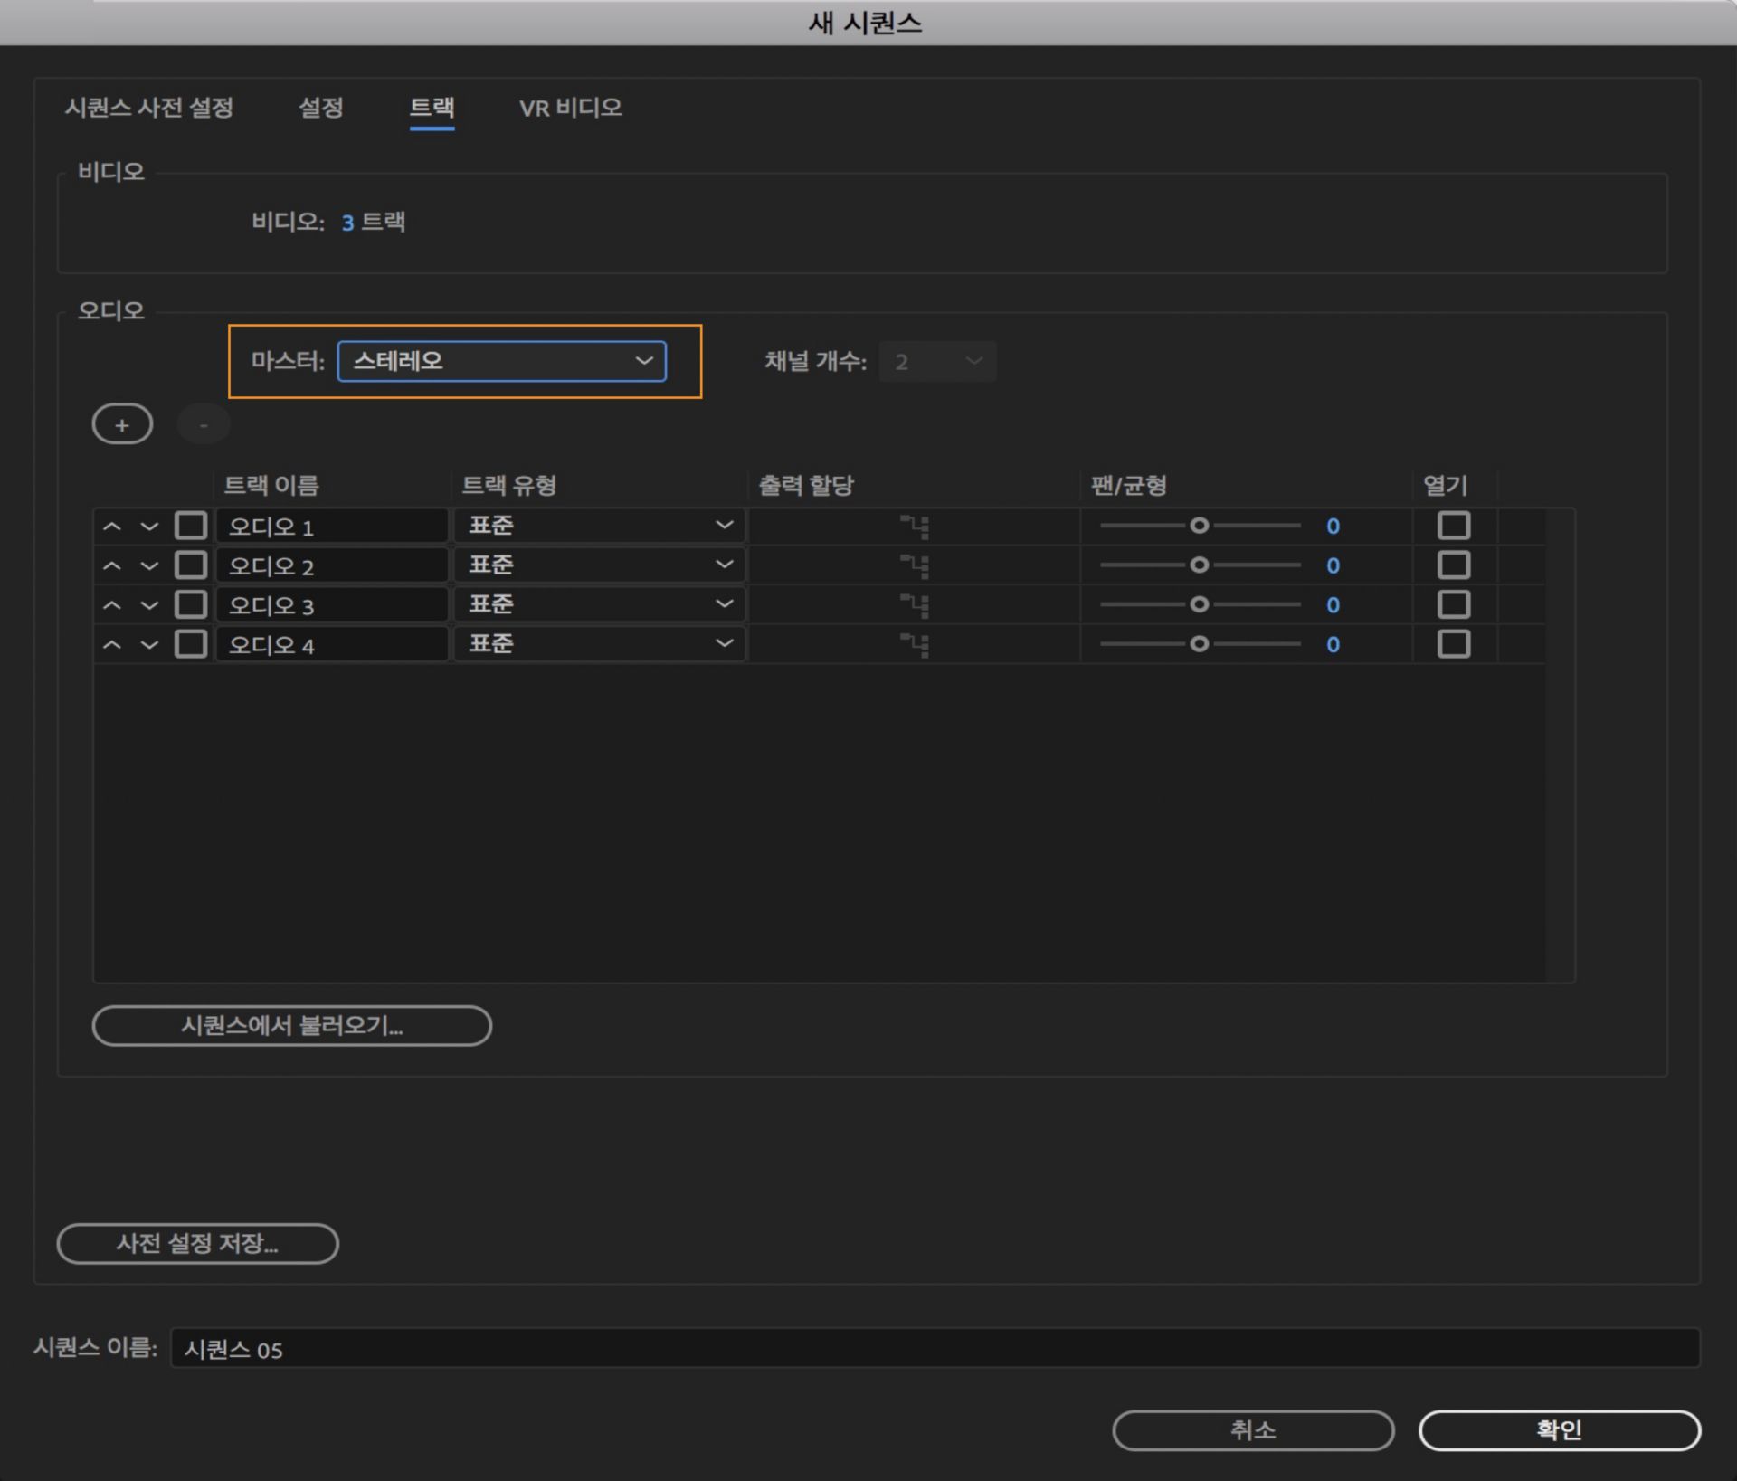Move 오디오 3 track down with arrow
The width and height of the screenshot is (1737, 1481).
click(149, 604)
